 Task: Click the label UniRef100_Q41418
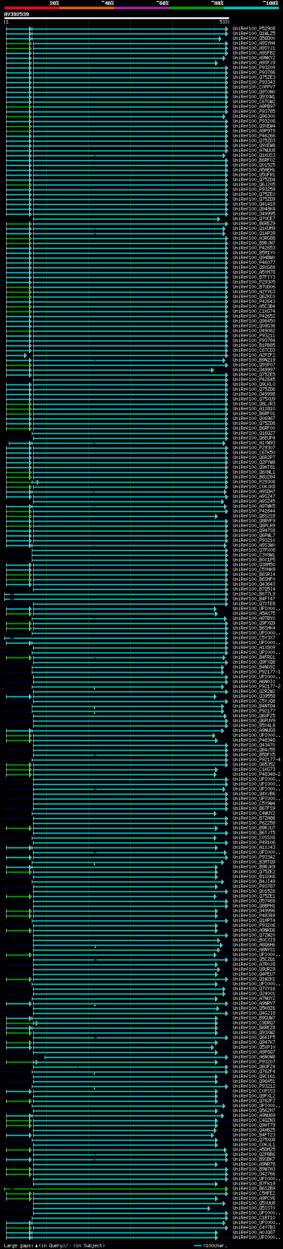click(254, 204)
